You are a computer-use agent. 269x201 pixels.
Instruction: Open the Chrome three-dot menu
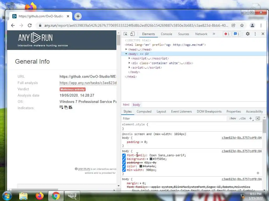pyautogui.click(x=261, y=25)
